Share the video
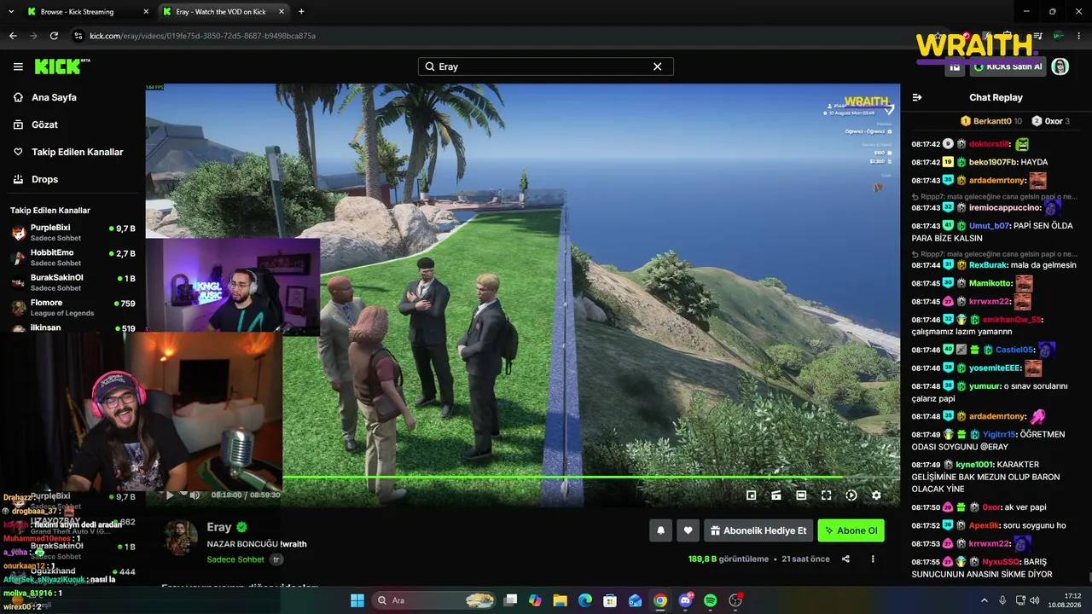 (x=845, y=559)
